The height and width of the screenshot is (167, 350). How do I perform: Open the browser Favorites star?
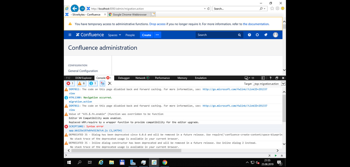[272, 8]
